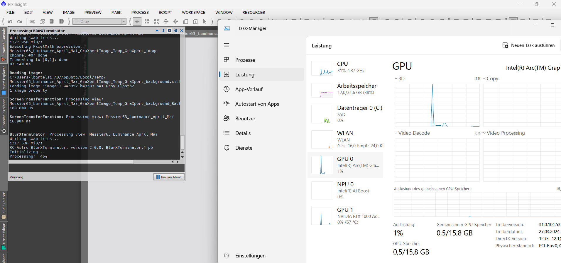Select Datenträger 0 (C:) performance entry

345,114
